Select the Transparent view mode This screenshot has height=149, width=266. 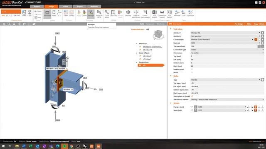[150, 24]
